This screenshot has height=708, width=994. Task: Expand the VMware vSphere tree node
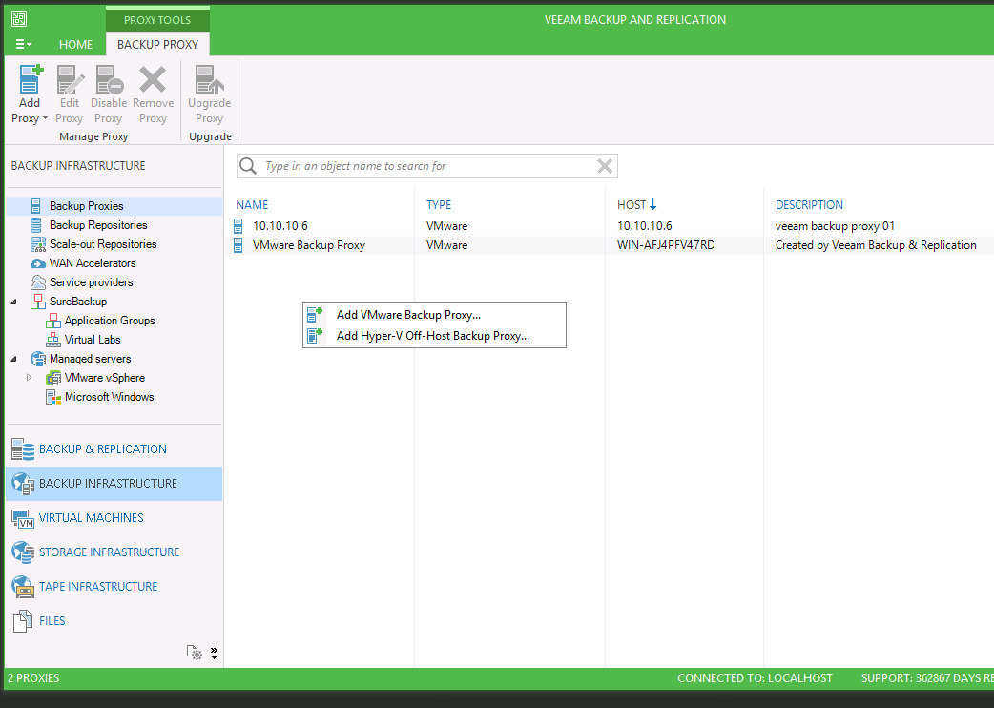30,378
